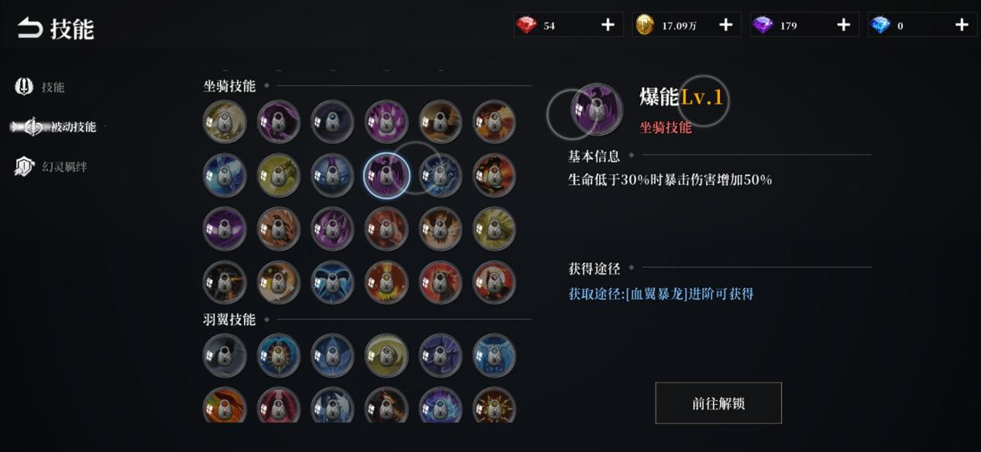This screenshot has height=452, width=981.
Task: Add blue diamonds with the plus button
Action: [962, 26]
